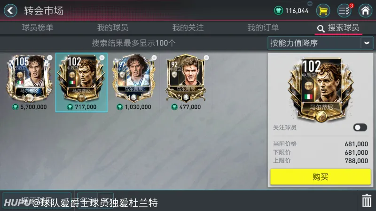This screenshot has width=376, height=211.
Task: Go to the home screen icon
Action: coord(366,10)
